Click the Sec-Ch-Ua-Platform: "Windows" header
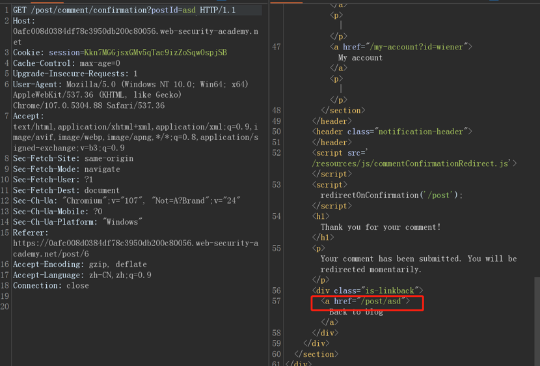This screenshot has width=540, height=366. (x=77, y=222)
